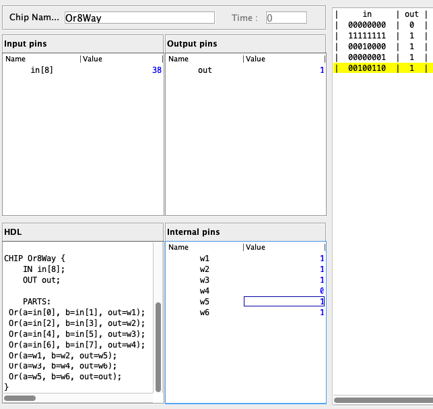Select the out output pin name
The height and width of the screenshot is (409, 433).
[x=205, y=70]
